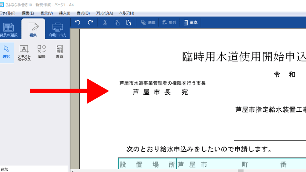
Task: Open the 電卓 calculator
Action: (x=190, y=22)
